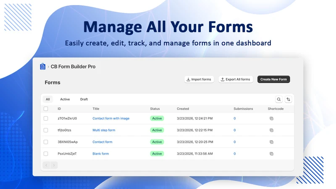Open the search forms magnifier icon
The width and height of the screenshot is (336, 189).
279,99
